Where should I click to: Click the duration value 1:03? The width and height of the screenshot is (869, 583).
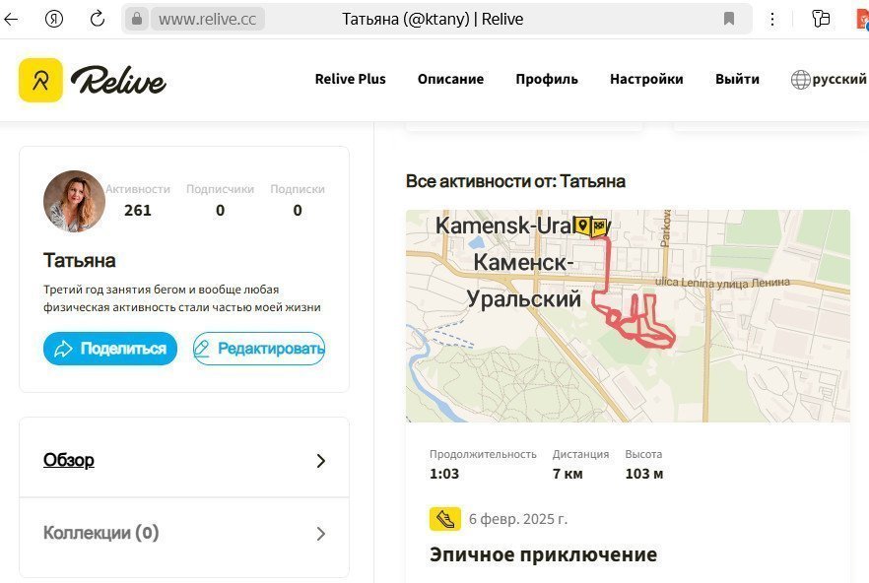444,474
